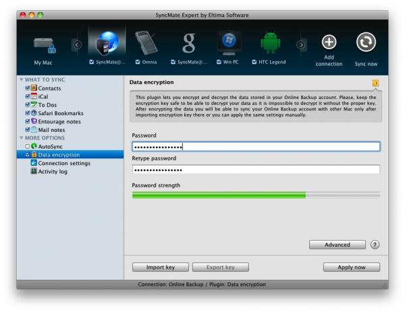Start the Sync now circular arrows icon
Viewport: 405px width, 312px height.
(x=366, y=42)
